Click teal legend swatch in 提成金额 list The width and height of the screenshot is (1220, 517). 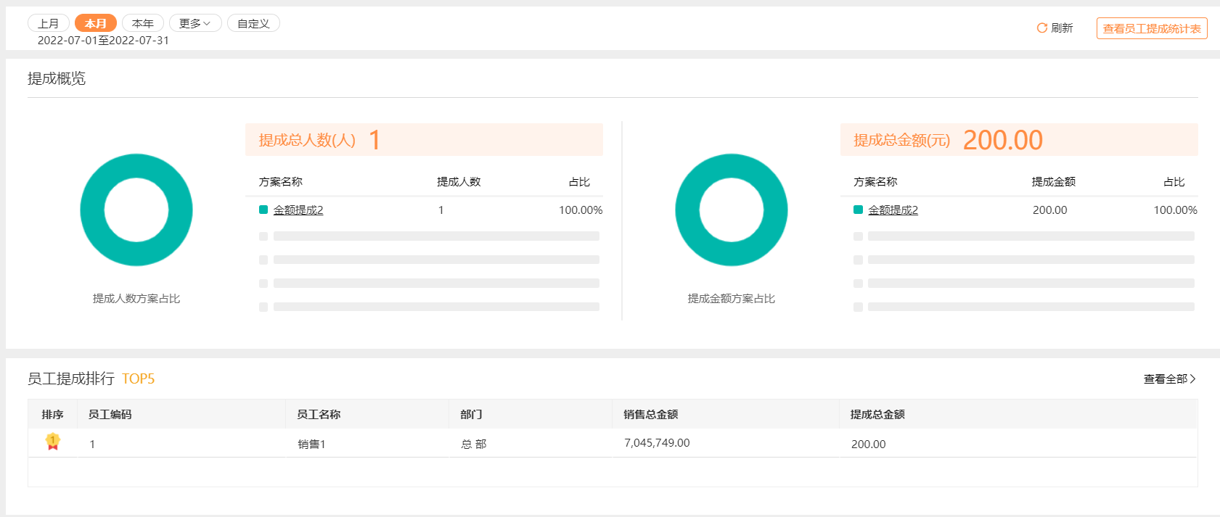pyautogui.click(x=858, y=210)
